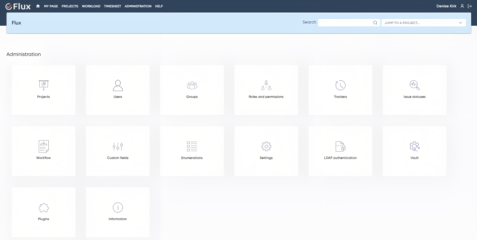Open the Projects administration tile icon
Viewport: 477px width, 240px height.
tap(43, 85)
